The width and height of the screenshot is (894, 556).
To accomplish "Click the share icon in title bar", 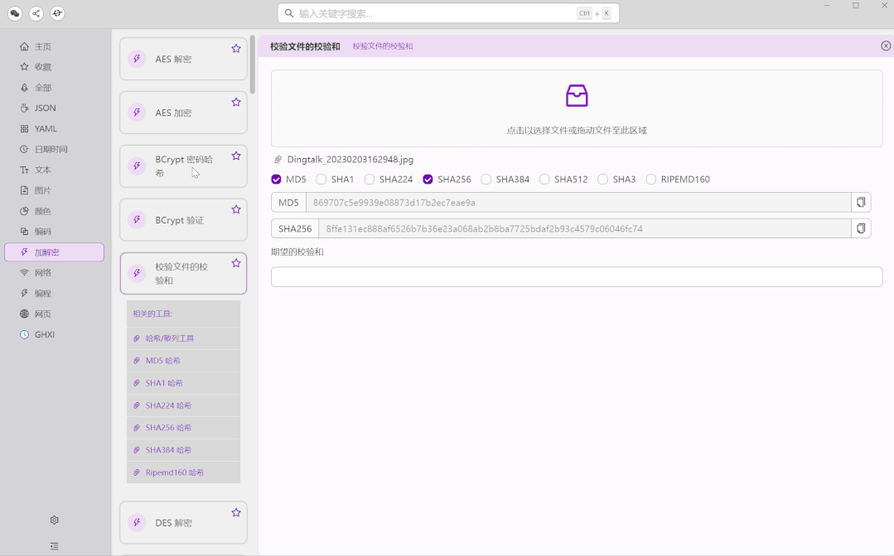I will pyautogui.click(x=36, y=13).
